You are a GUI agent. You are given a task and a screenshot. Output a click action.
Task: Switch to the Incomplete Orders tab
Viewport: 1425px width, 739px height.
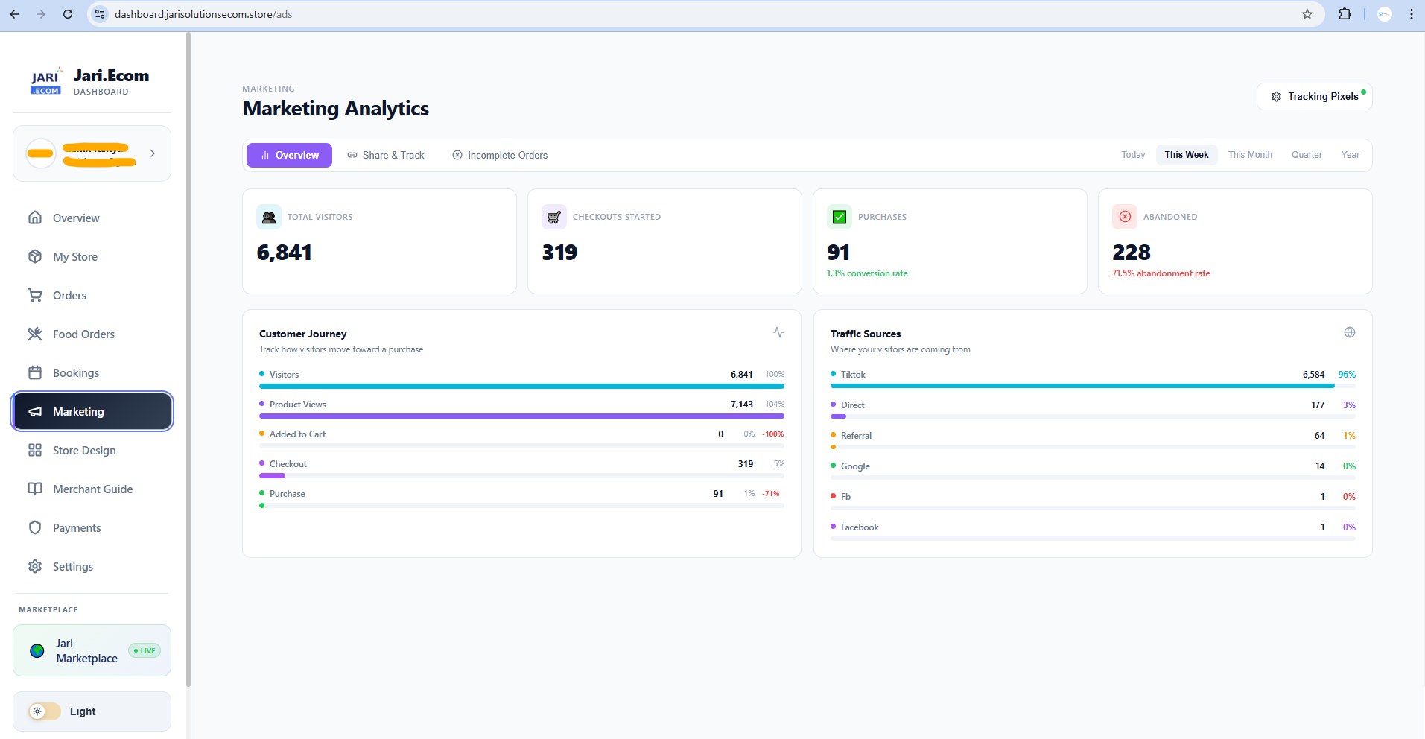(x=500, y=155)
